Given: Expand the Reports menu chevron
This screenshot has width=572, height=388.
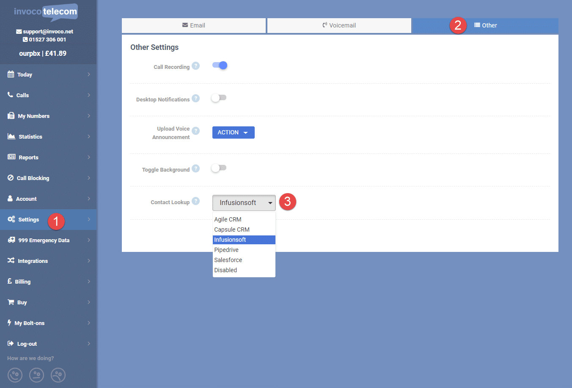Looking at the screenshot, I should [89, 157].
